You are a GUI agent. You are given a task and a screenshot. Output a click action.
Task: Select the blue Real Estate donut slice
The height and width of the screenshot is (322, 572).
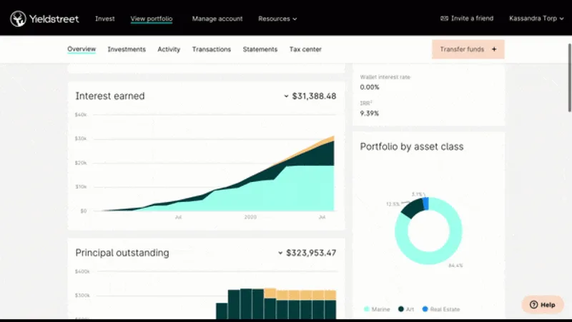pyautogui.click(x=425, y=203)
